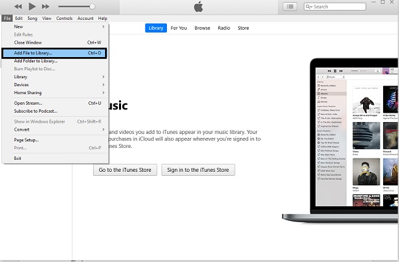Click the Play button
Image resolution: width=399 pixels, height=262 pixels.
click(x=32, y=7)
